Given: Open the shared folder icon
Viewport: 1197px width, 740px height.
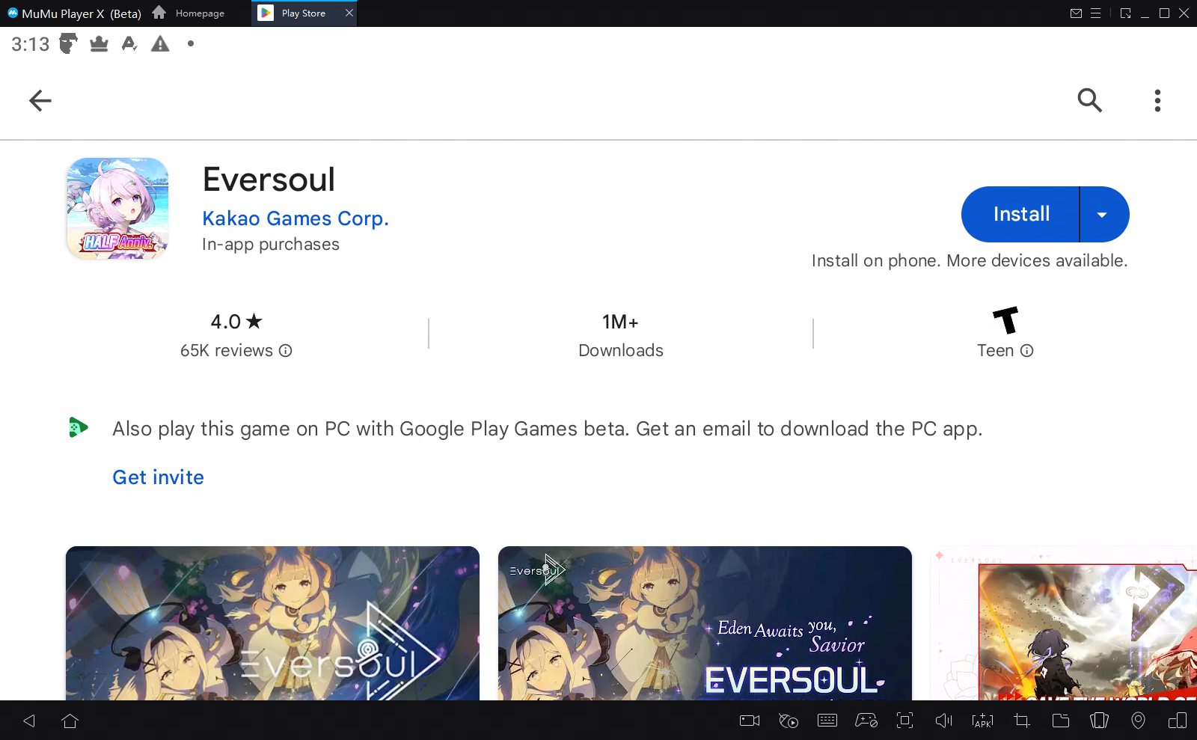Looking at the screenshot, I should [1060, 721].
